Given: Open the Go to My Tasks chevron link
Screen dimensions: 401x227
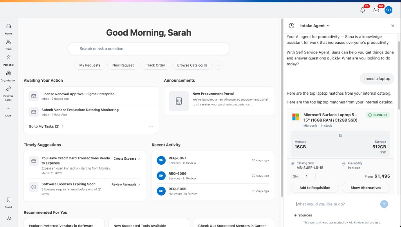Looking at the screenshot, I should coord(46,126).
